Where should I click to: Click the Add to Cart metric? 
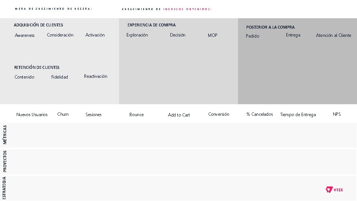coord(179,115)
